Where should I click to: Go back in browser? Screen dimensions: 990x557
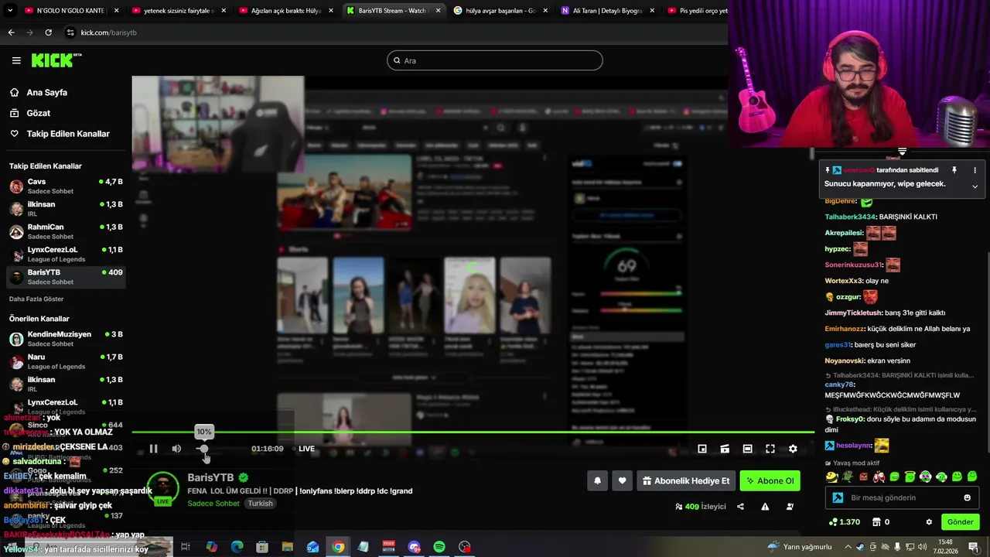coord(11,32)
